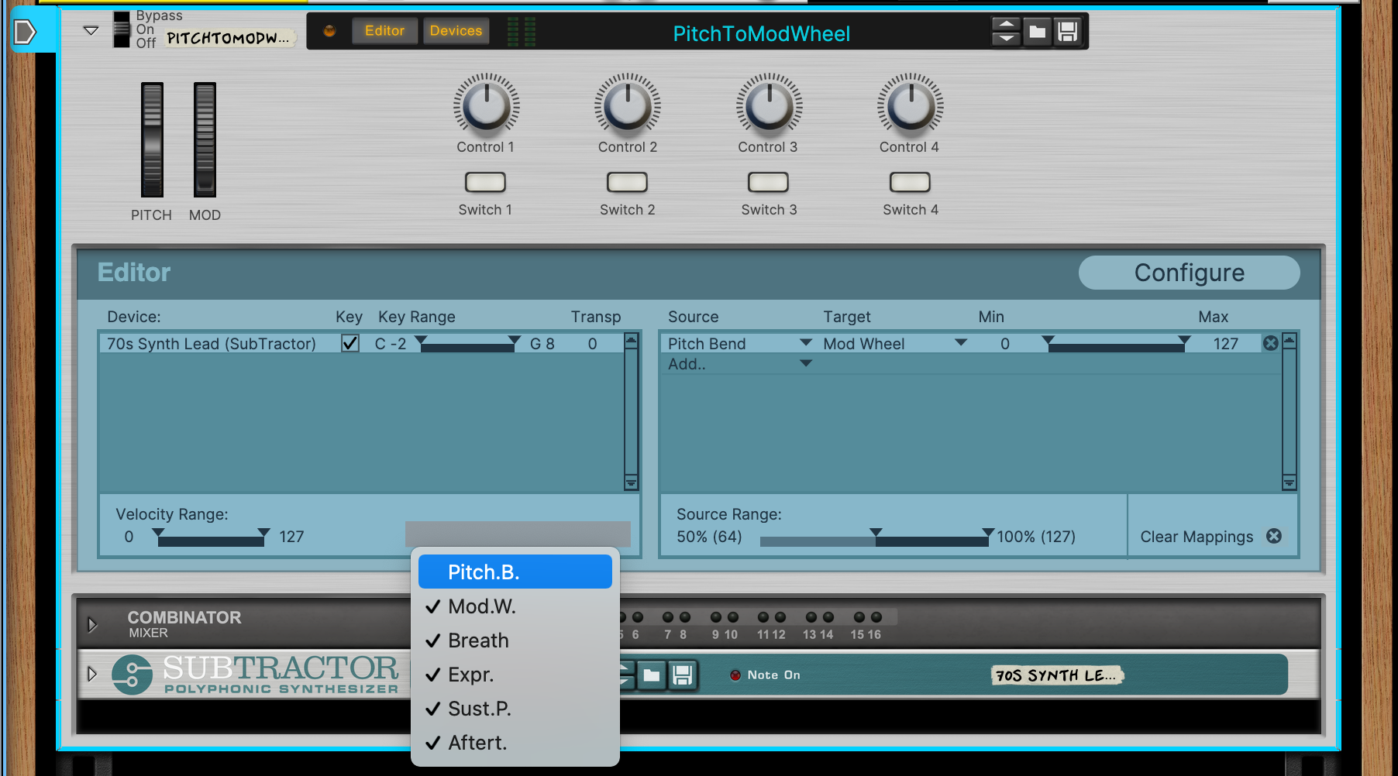Click the Control 1 knob

point(486,106)
